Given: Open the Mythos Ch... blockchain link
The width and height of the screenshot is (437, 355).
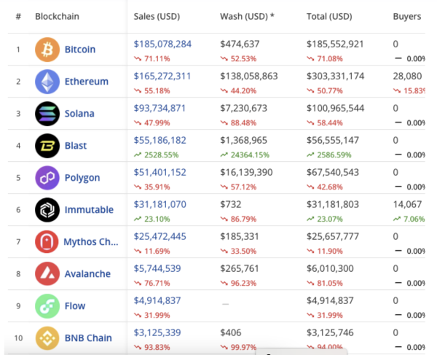Looking at the screenshot, I should [91, 242].
